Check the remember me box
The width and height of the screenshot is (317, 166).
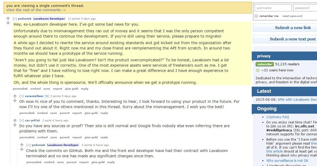(x=256, y=16)
